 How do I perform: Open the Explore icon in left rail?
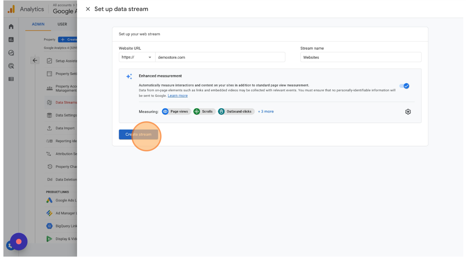pyautogui.click(x=11, y=53)
